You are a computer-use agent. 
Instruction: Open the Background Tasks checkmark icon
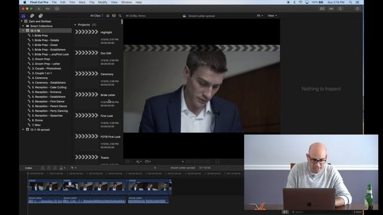click(x=57, y=8)
